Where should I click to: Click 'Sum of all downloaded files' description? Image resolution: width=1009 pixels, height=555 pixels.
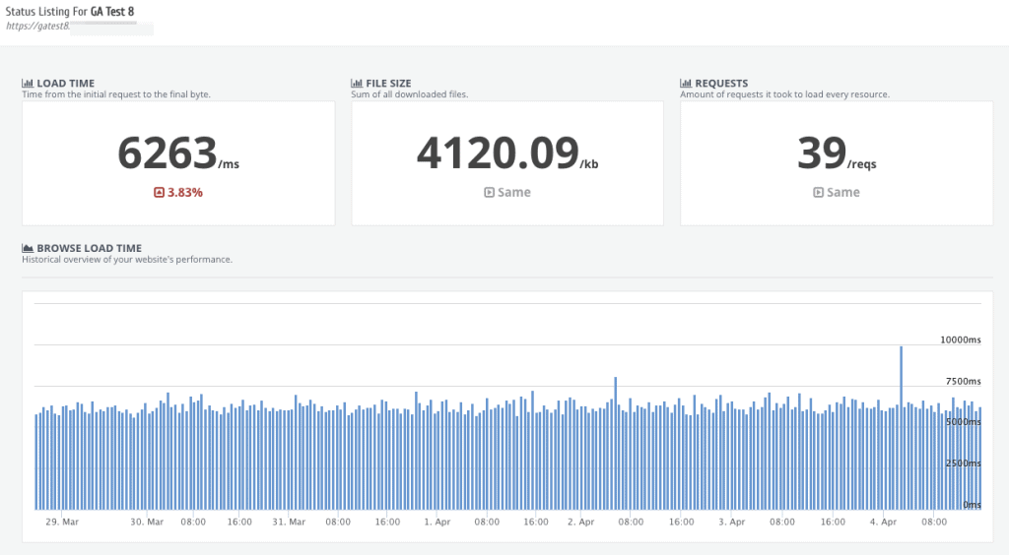click(x=409, y=94)
